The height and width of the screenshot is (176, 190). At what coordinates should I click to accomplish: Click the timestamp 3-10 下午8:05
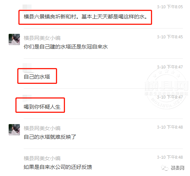(170, 7)
